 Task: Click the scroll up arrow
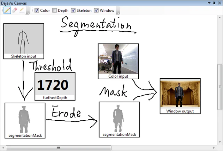point(220,17)
